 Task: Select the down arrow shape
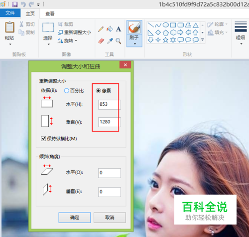150,40
